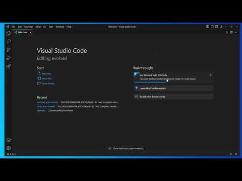Viewport: 242px width, 181px height.
Task: Open the Run menu
Action: 51,27
